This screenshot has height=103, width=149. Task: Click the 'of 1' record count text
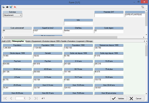point(43,98)
